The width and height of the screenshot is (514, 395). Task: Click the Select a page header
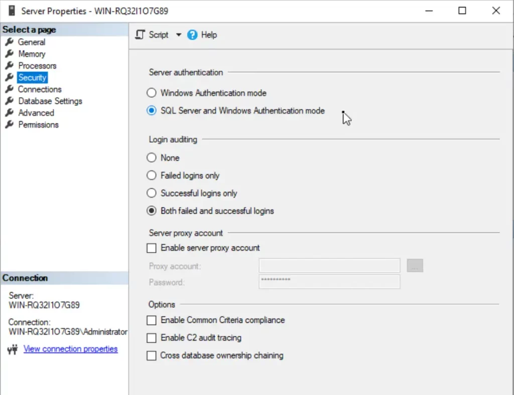[64, 30]
